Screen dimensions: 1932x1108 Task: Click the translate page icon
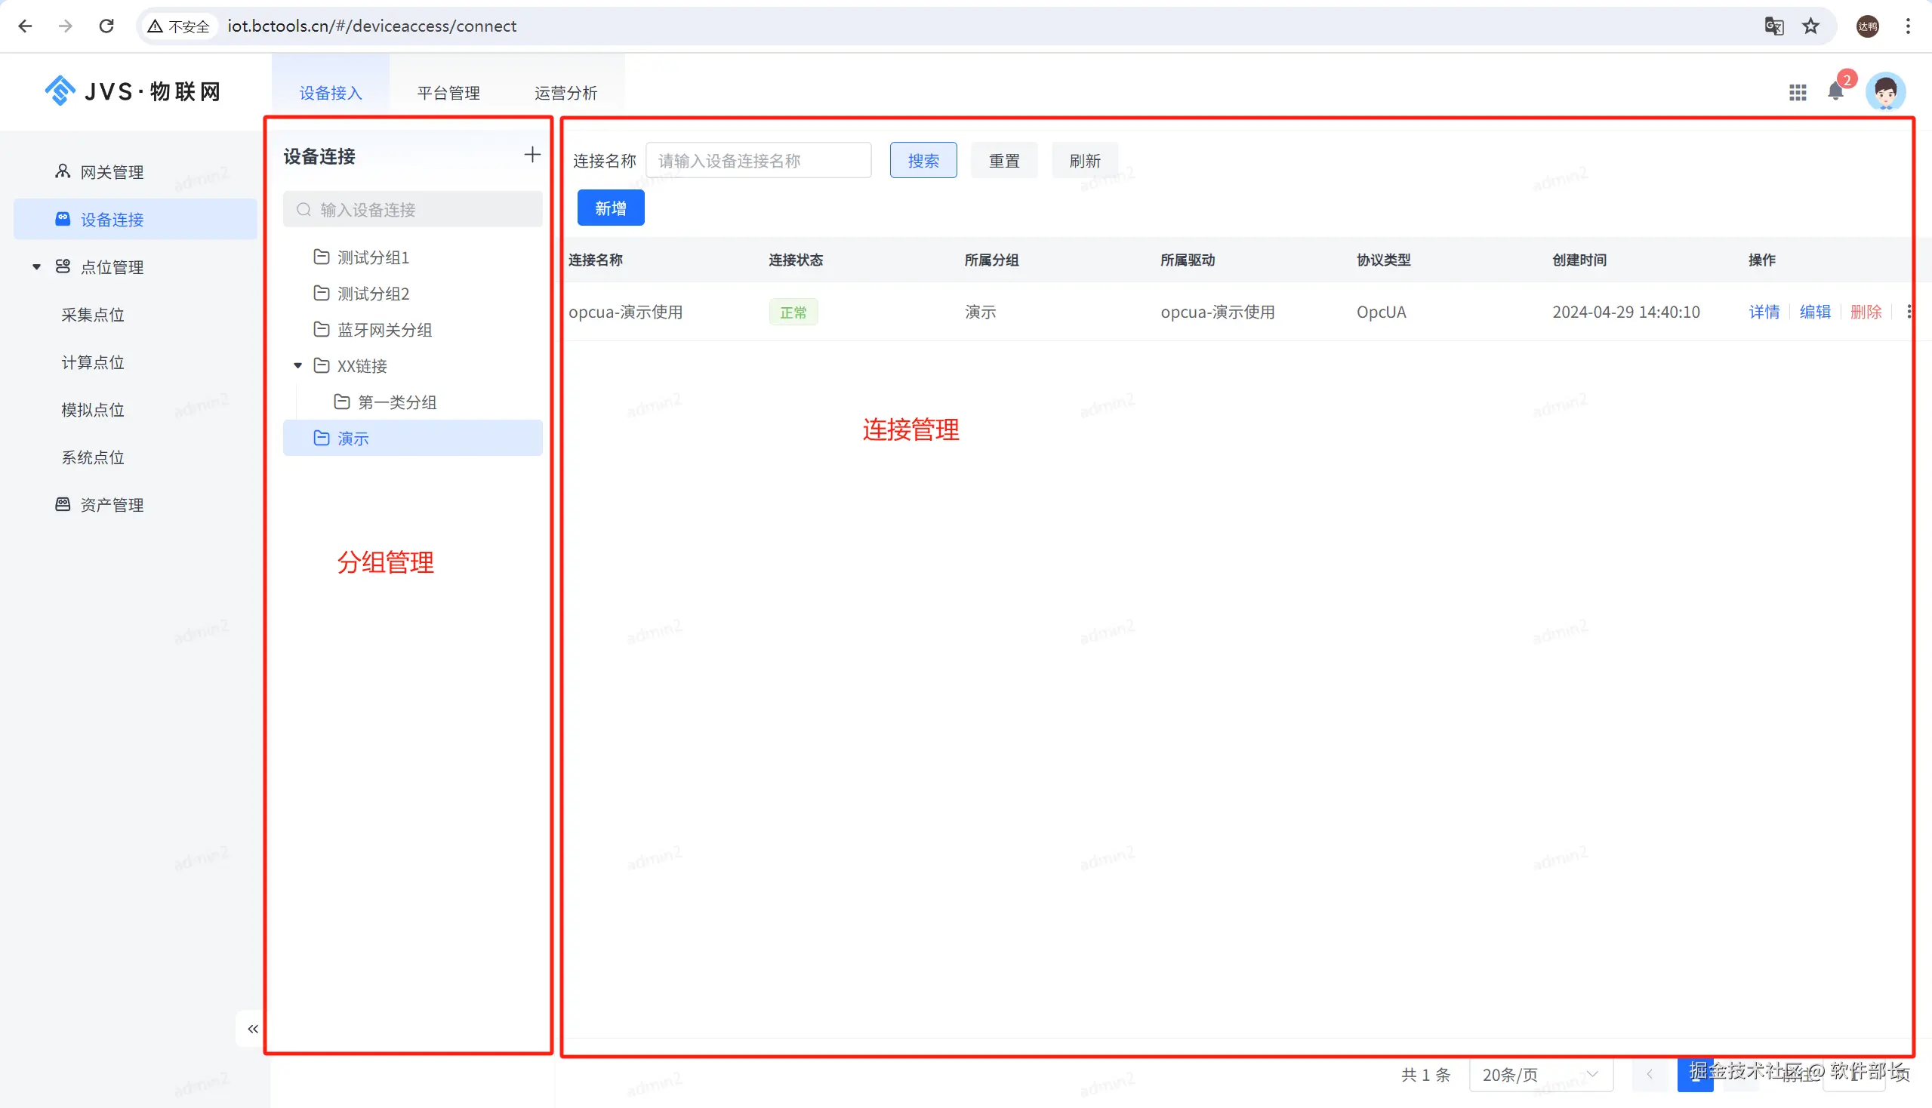click(x=1773, y=26)
